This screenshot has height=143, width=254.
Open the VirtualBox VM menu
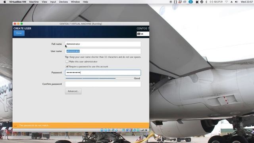[17, 2]
